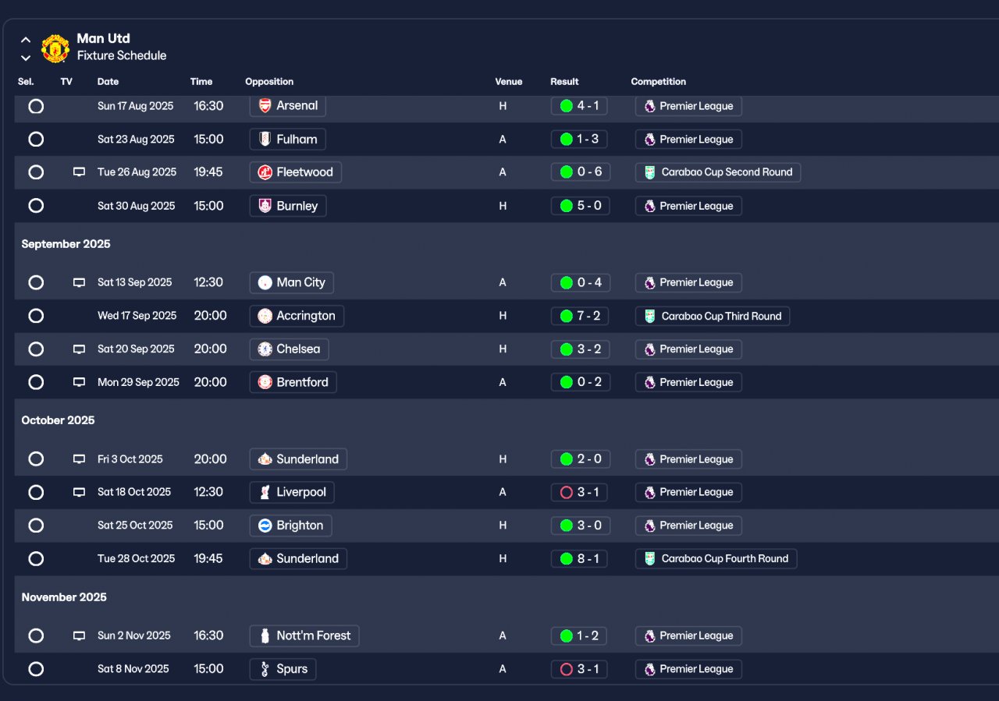Viewport: 999px width, 701px height.
Task: Tick the selection circle for the Burnley match
Action: pos(36,206)
